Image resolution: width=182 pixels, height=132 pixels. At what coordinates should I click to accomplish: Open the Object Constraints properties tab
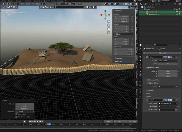[140, 85]
